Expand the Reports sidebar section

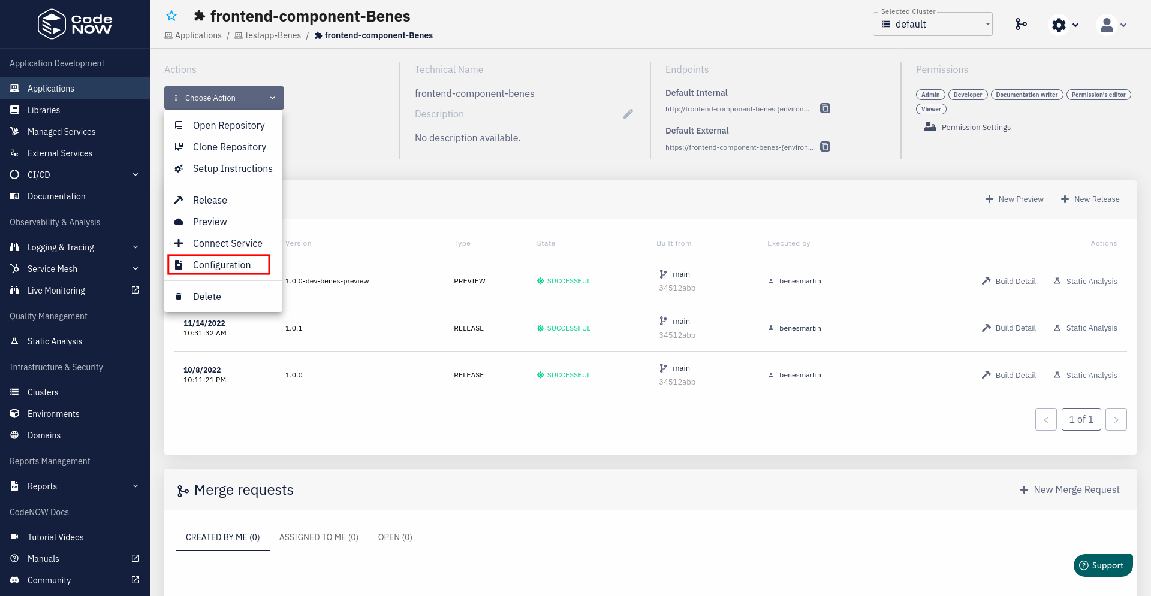click(x=75, y=486)
